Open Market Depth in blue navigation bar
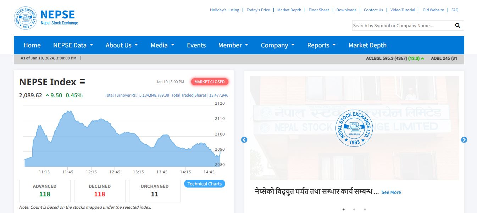This screenshot has width=477, height=213. click(x=367, y=45)
